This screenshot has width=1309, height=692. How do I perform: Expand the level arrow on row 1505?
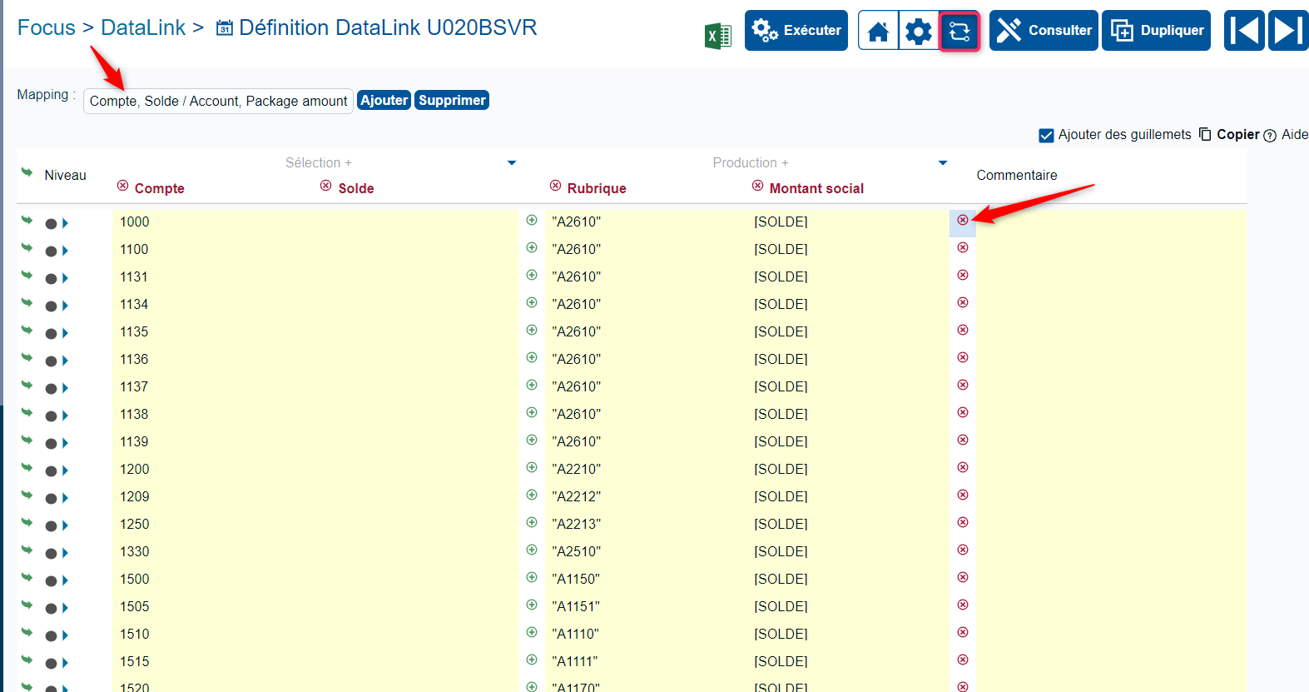pos(65,608)
